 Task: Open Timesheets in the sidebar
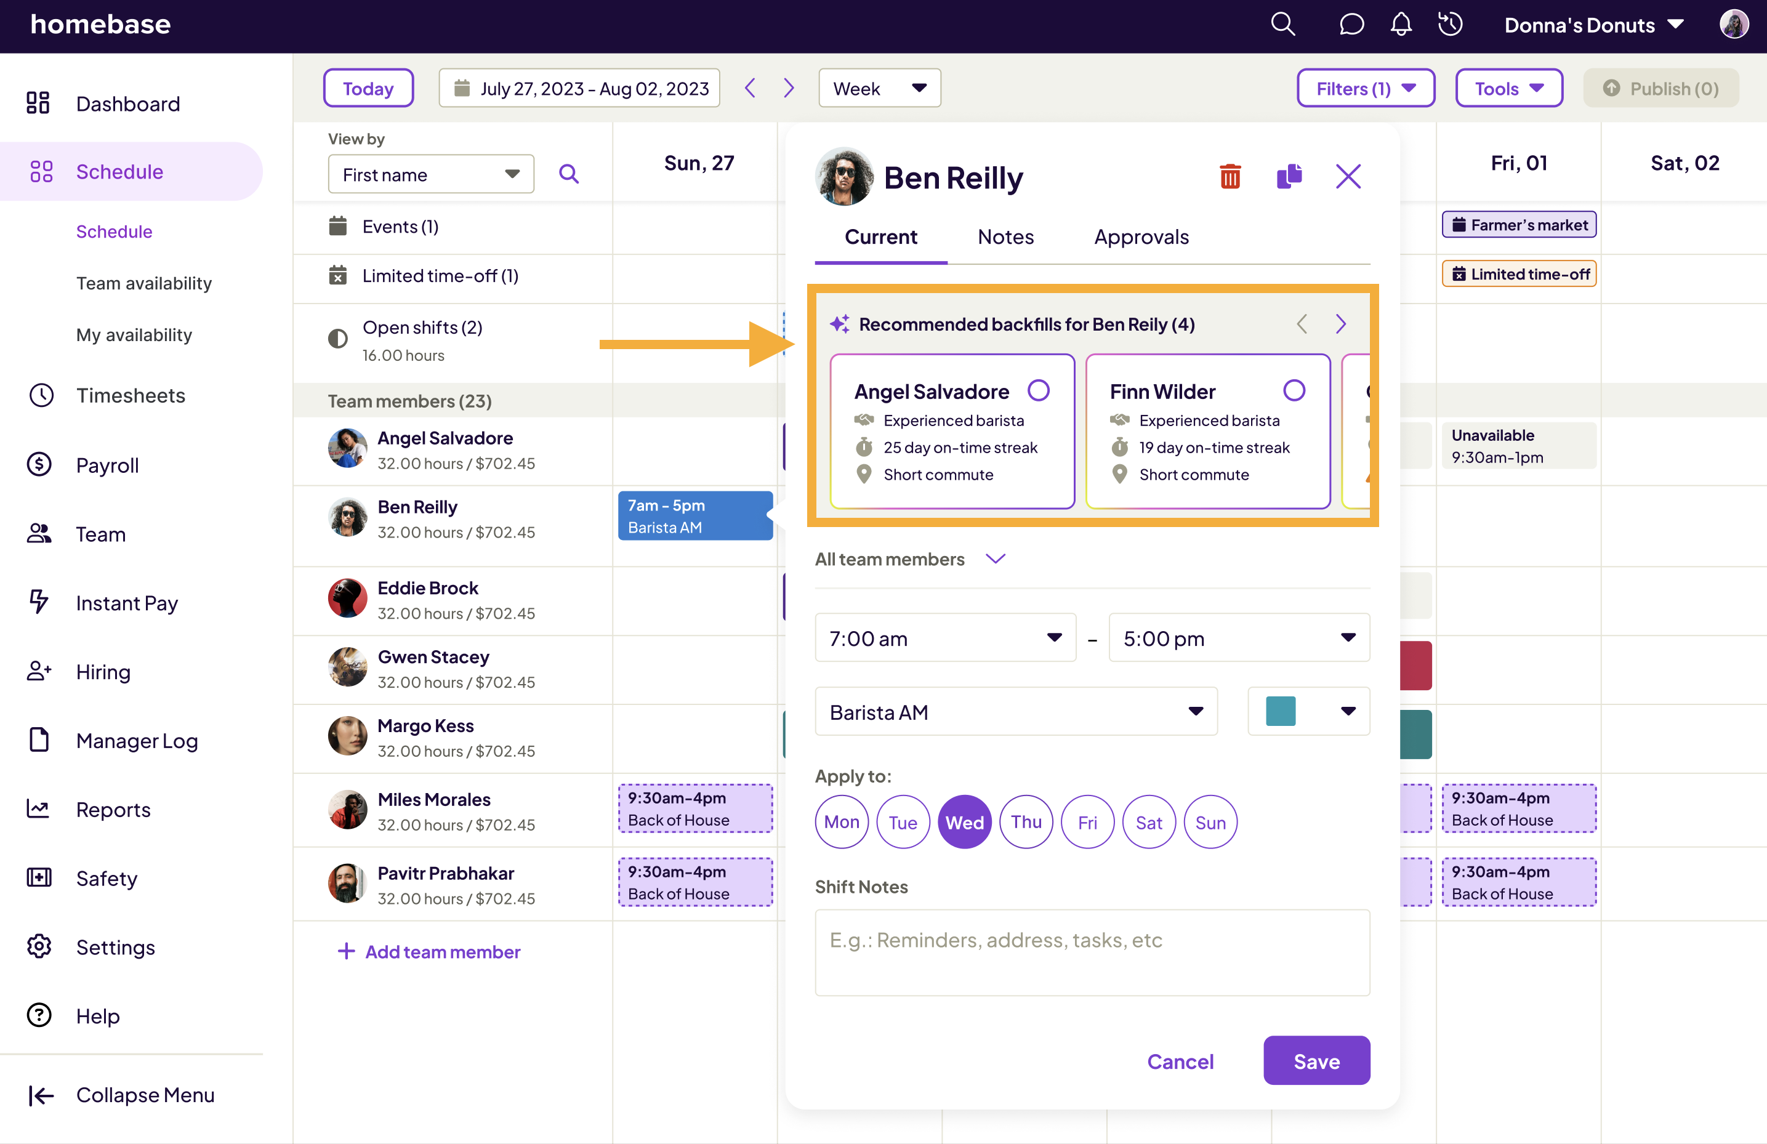click(131, 395)
